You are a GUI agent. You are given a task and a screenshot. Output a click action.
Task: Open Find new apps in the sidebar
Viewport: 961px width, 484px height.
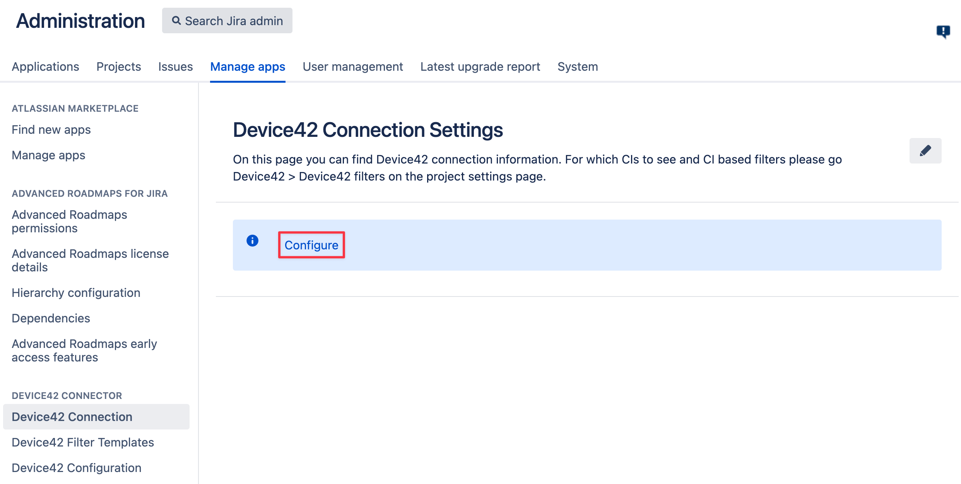[x=51, y=130]
